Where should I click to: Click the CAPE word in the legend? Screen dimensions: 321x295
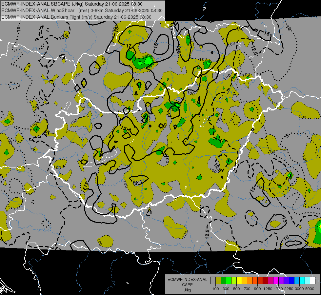[x=187, y=285]
